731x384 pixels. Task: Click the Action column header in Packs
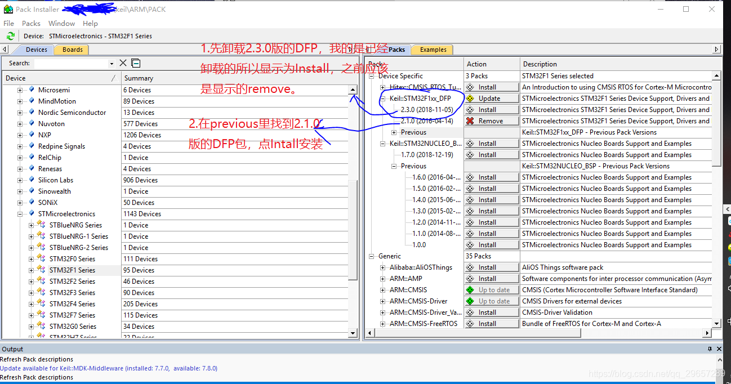pos(492,64)
